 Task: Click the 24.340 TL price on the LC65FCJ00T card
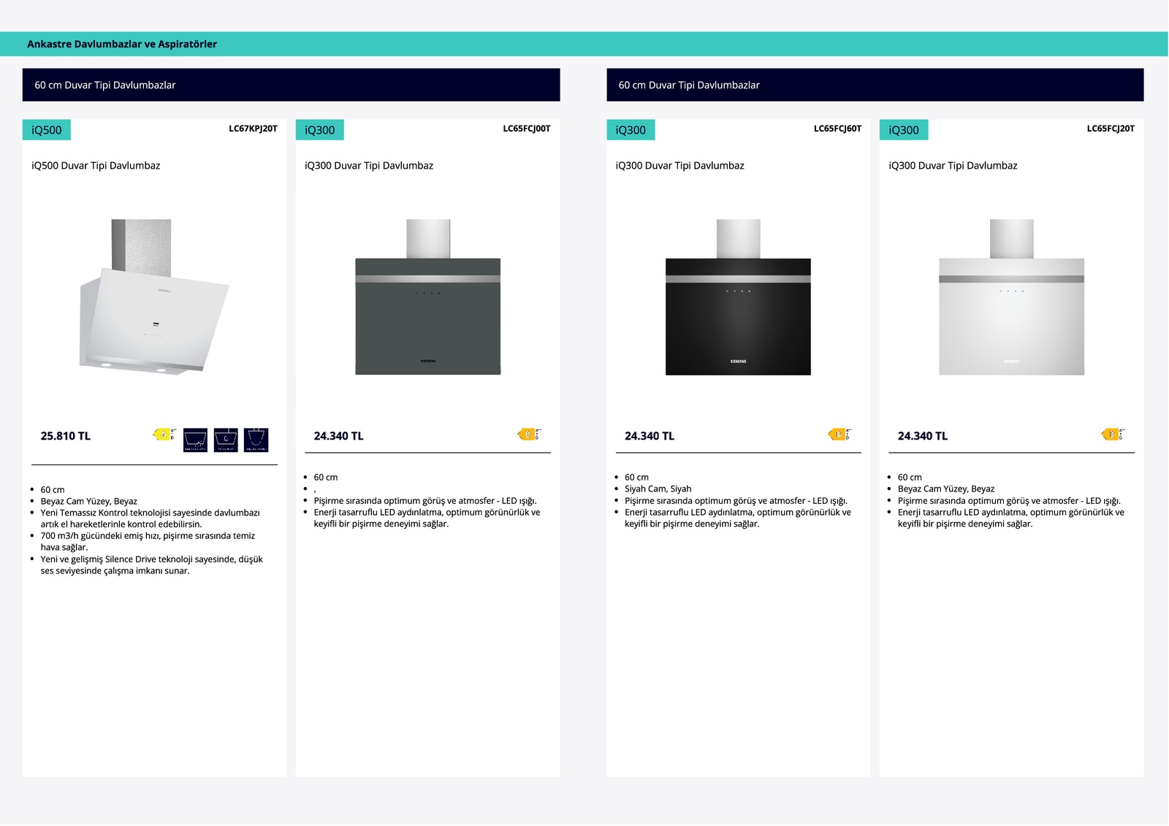point(339,436)
